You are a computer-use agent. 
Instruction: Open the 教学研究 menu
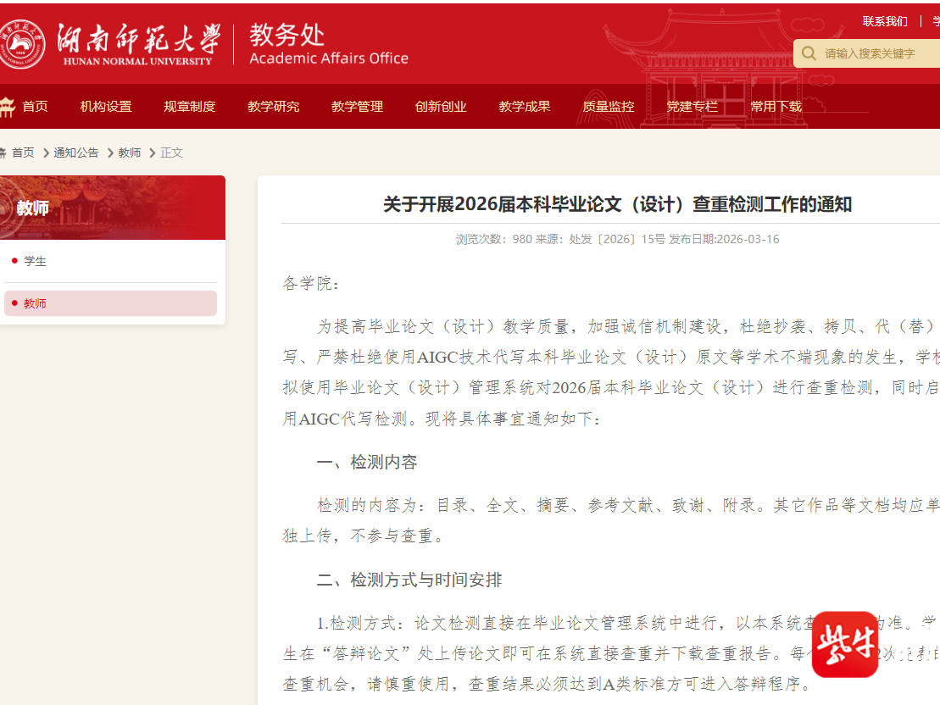pyautogui.click(x=273, y=107)
